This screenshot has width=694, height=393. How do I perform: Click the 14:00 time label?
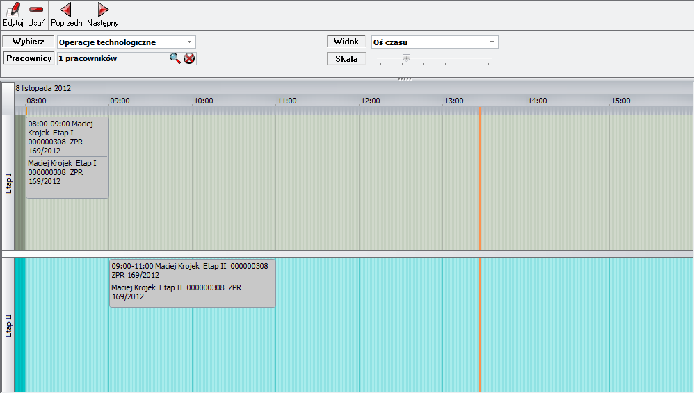pyautogui.click(x=538, y=101)
